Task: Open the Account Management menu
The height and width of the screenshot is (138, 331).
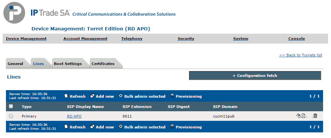Action: 85,39
